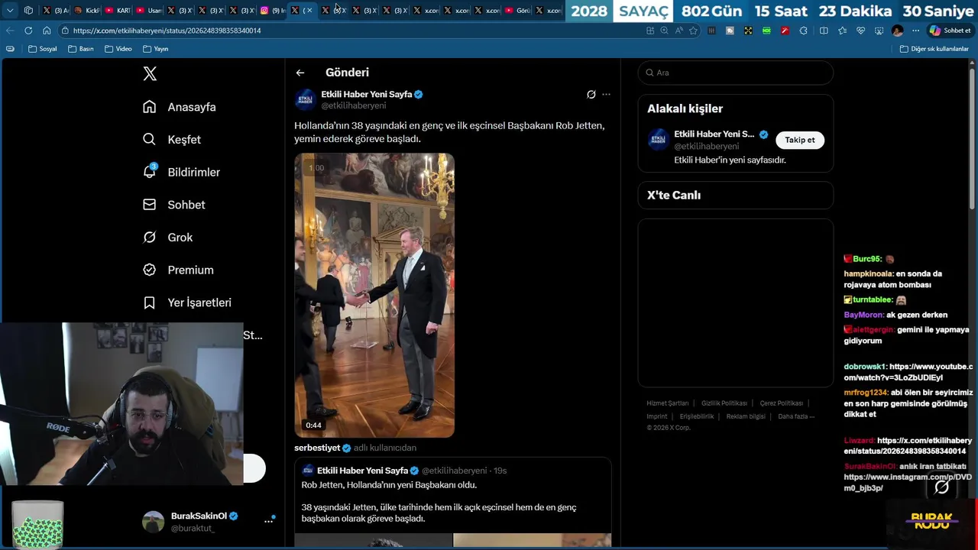Click the address bar URL
This screenshot has width=978, height=550.
(x=167, y=31)
